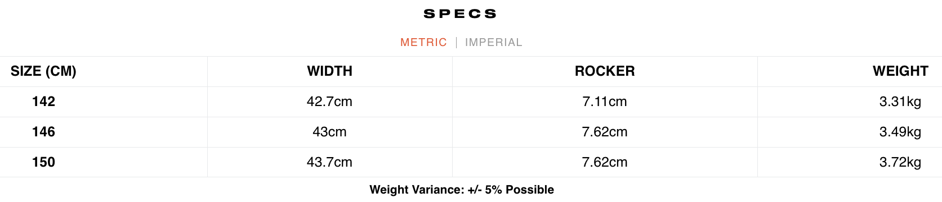Click the WIDTH column header
Screen dimensions: 942x202
[329, 71]
